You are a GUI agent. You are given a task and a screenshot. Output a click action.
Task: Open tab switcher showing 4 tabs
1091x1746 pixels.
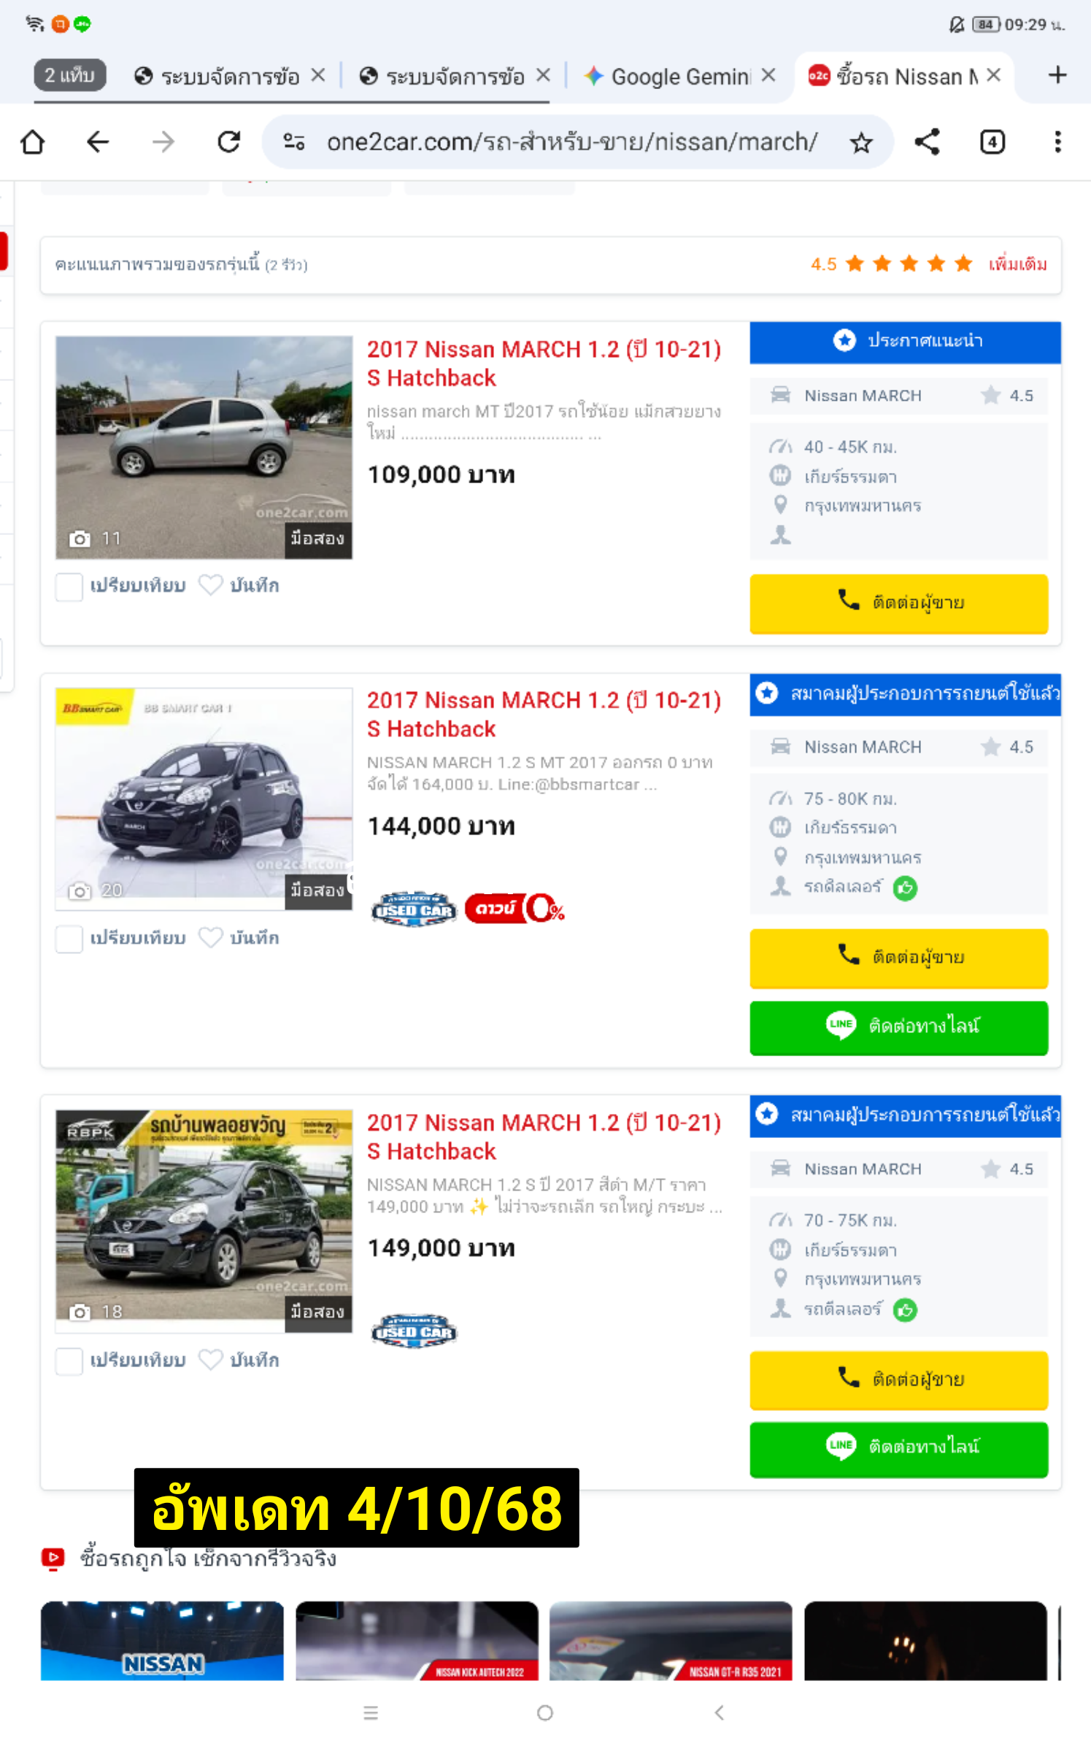coord(992,142)
